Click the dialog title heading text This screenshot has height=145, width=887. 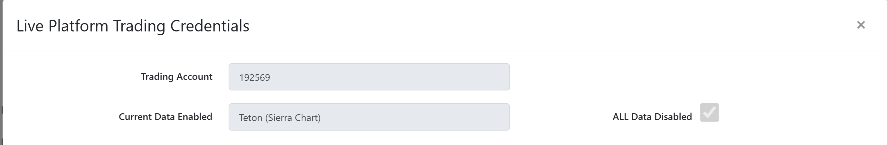click(133, 26)
